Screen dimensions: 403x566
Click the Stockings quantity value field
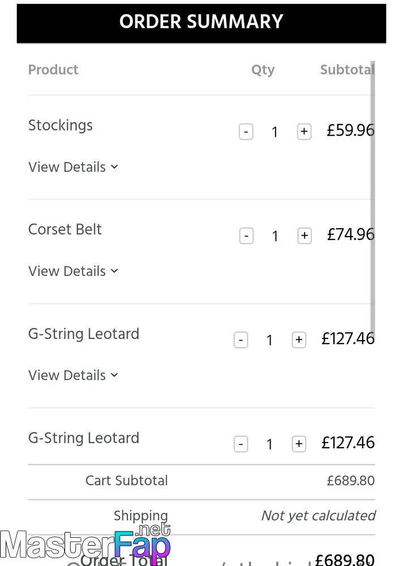(x=275, y=132)
